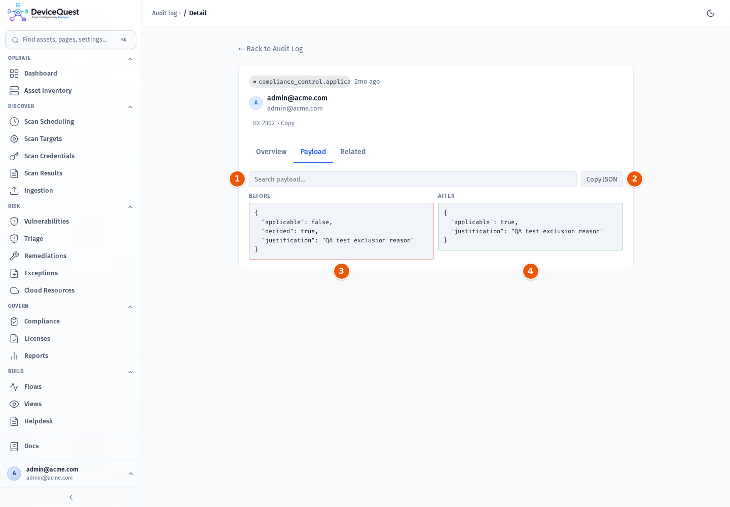Screen dimensions: 730x507
Task: Click the Find assets search box
Action: tap(70, 40)
